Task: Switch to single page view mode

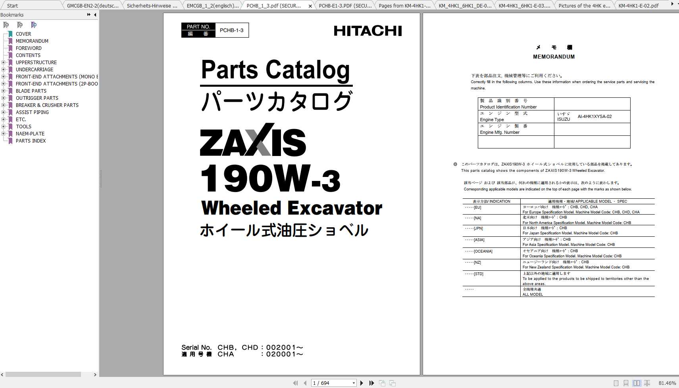Action: point(616,383)
